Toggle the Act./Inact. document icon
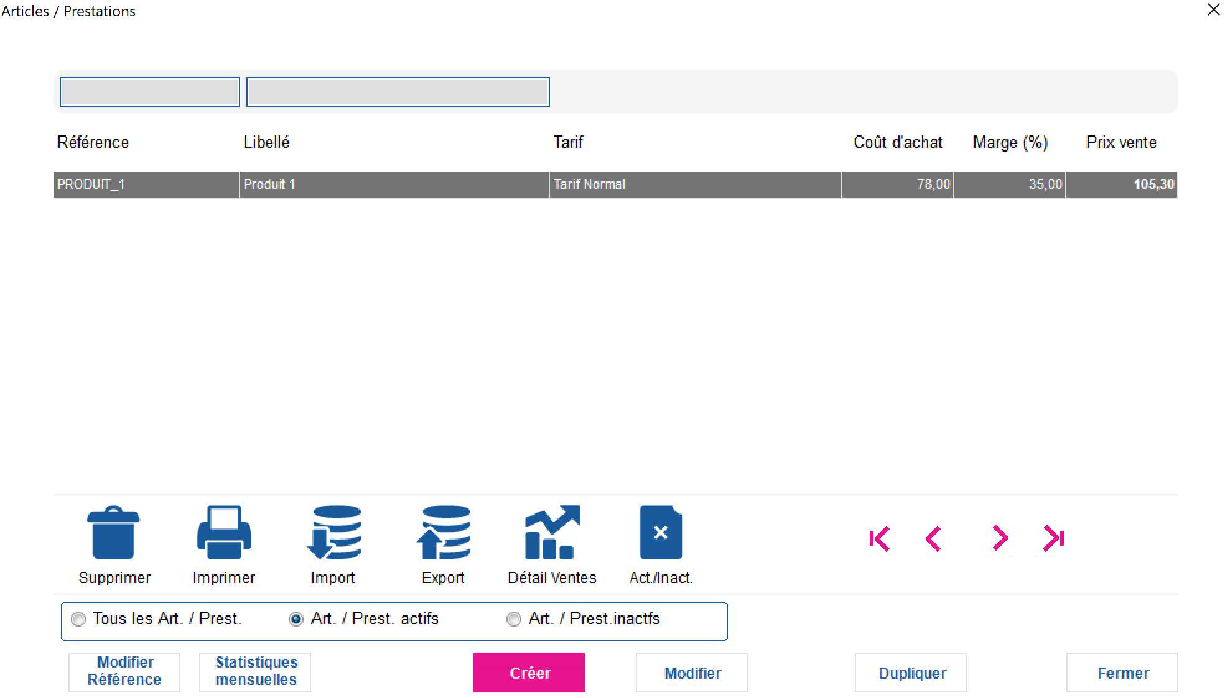This screenshot has width=1225, height=698. [661, 533]
